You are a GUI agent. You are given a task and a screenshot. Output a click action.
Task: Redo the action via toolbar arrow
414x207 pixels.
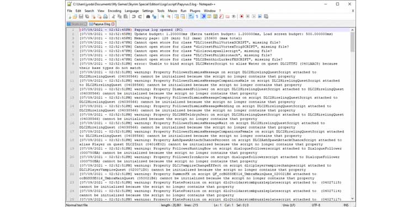pyautogui.click(x=140, y=17)
